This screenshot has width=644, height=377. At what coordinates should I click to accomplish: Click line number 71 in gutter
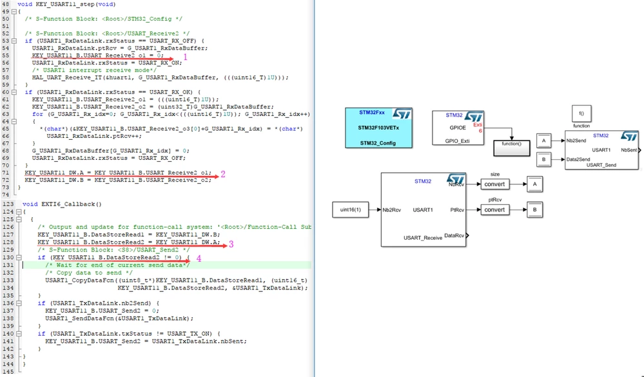coord(5,173)
